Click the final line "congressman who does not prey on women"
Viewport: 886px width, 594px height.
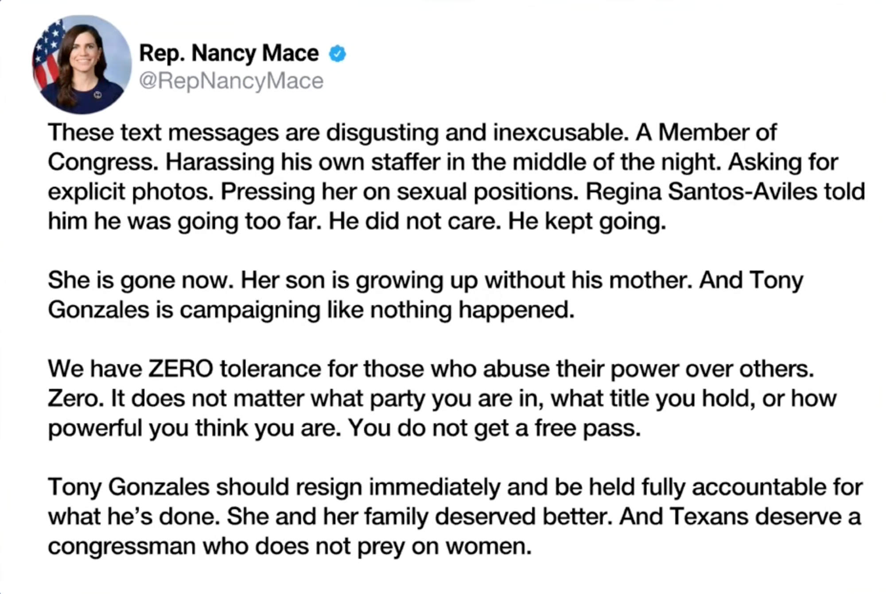tap(289, 546)
